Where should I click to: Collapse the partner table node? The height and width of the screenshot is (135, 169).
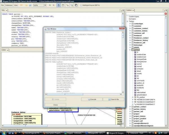(130, 50)
